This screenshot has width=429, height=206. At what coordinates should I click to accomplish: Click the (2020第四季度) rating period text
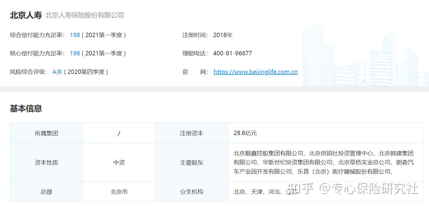coord(86,72)
